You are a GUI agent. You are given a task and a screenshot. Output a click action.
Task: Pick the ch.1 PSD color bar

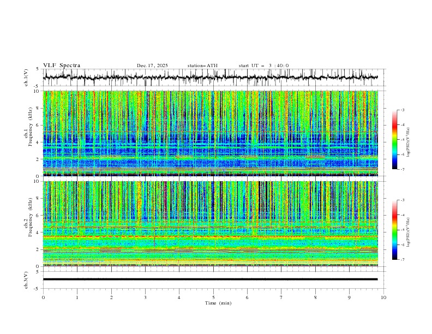pyautogui.click(x=394, y=140)
